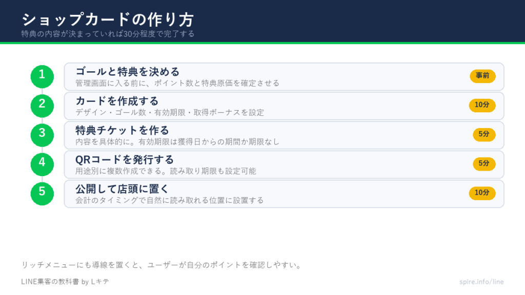This screenshot has height=295, width=525.
Task: Open the spire.info/line link
Action: coord(481,282)
